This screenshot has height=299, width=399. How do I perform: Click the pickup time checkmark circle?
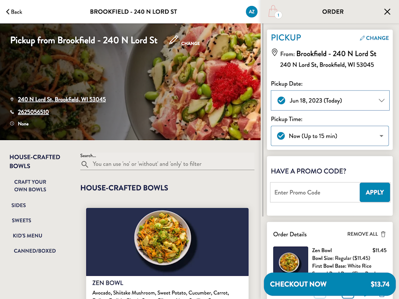point(281,136)
